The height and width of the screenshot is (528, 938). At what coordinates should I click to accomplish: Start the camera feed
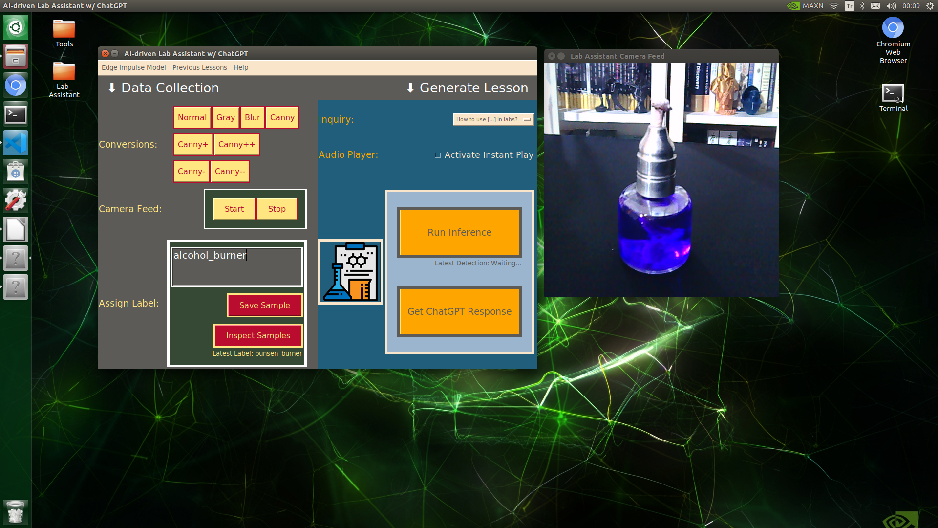pyautogui.click(x=234, y=208)
